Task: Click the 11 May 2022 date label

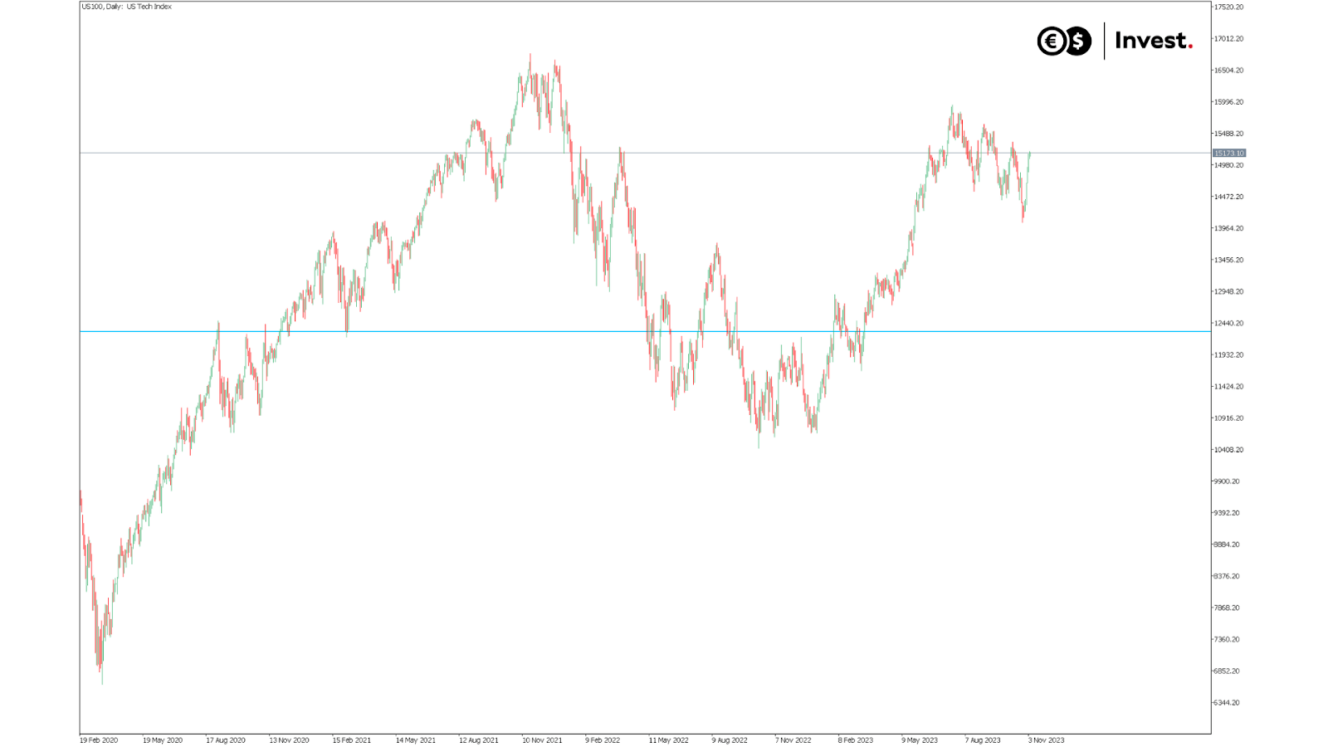Action: (x=668, y=740)
